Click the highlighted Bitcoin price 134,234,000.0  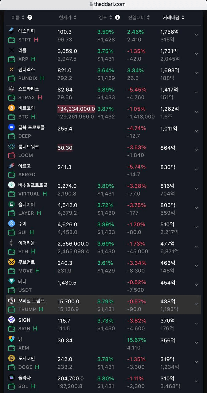pyautogui.click(x=76, y=109)
